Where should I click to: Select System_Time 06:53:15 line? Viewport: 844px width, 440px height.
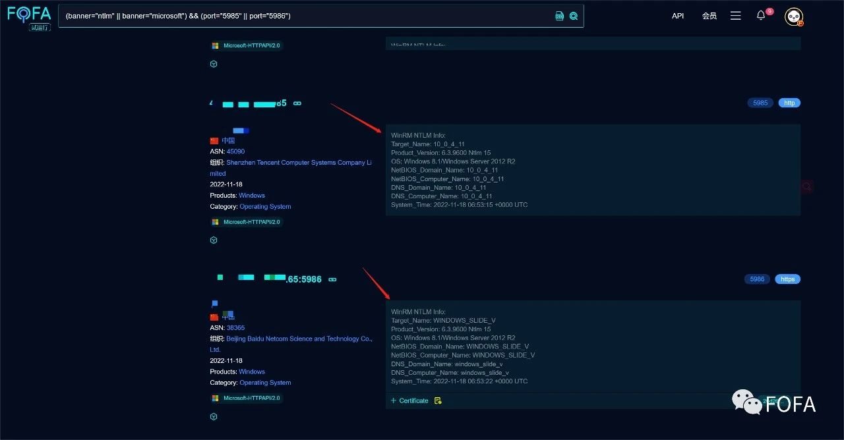tap(460, 204)
